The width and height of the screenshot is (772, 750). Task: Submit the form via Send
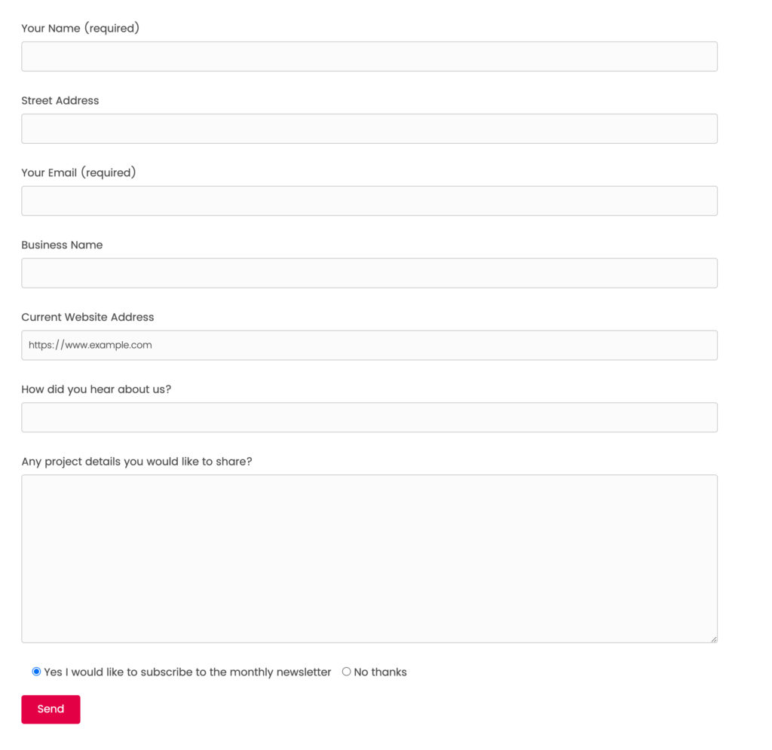51,709
